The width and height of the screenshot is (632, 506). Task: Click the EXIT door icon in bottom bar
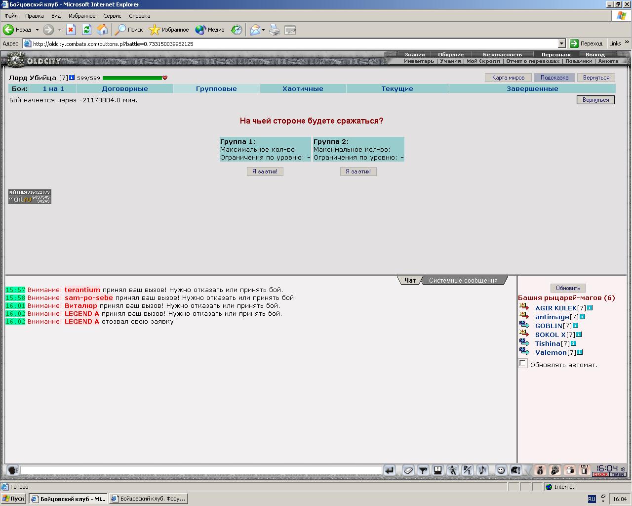(585, 470)
